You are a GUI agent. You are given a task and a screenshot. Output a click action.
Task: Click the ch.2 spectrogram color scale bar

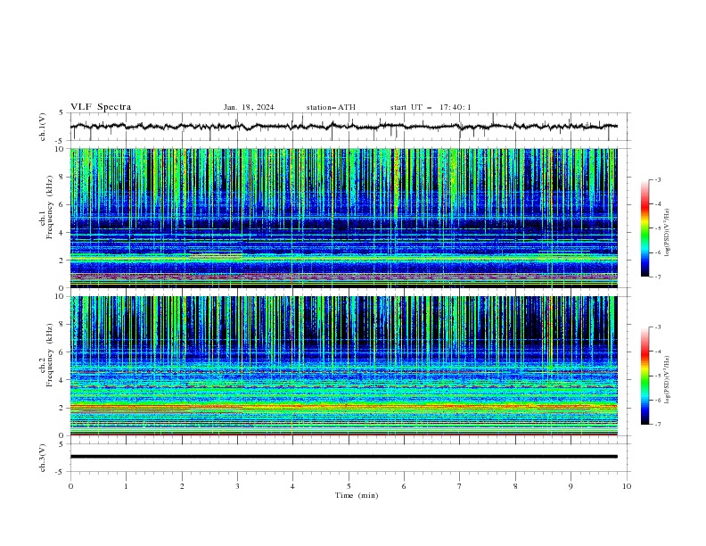(644, 376)
